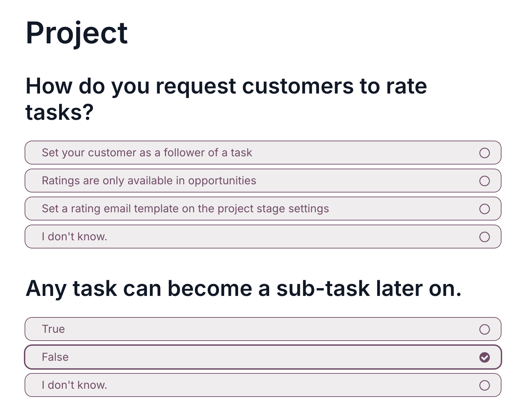523x414 pixels.
Task: Choose the 'I don't know.' radio under the sub-task question
Action: tap(484, 385)
